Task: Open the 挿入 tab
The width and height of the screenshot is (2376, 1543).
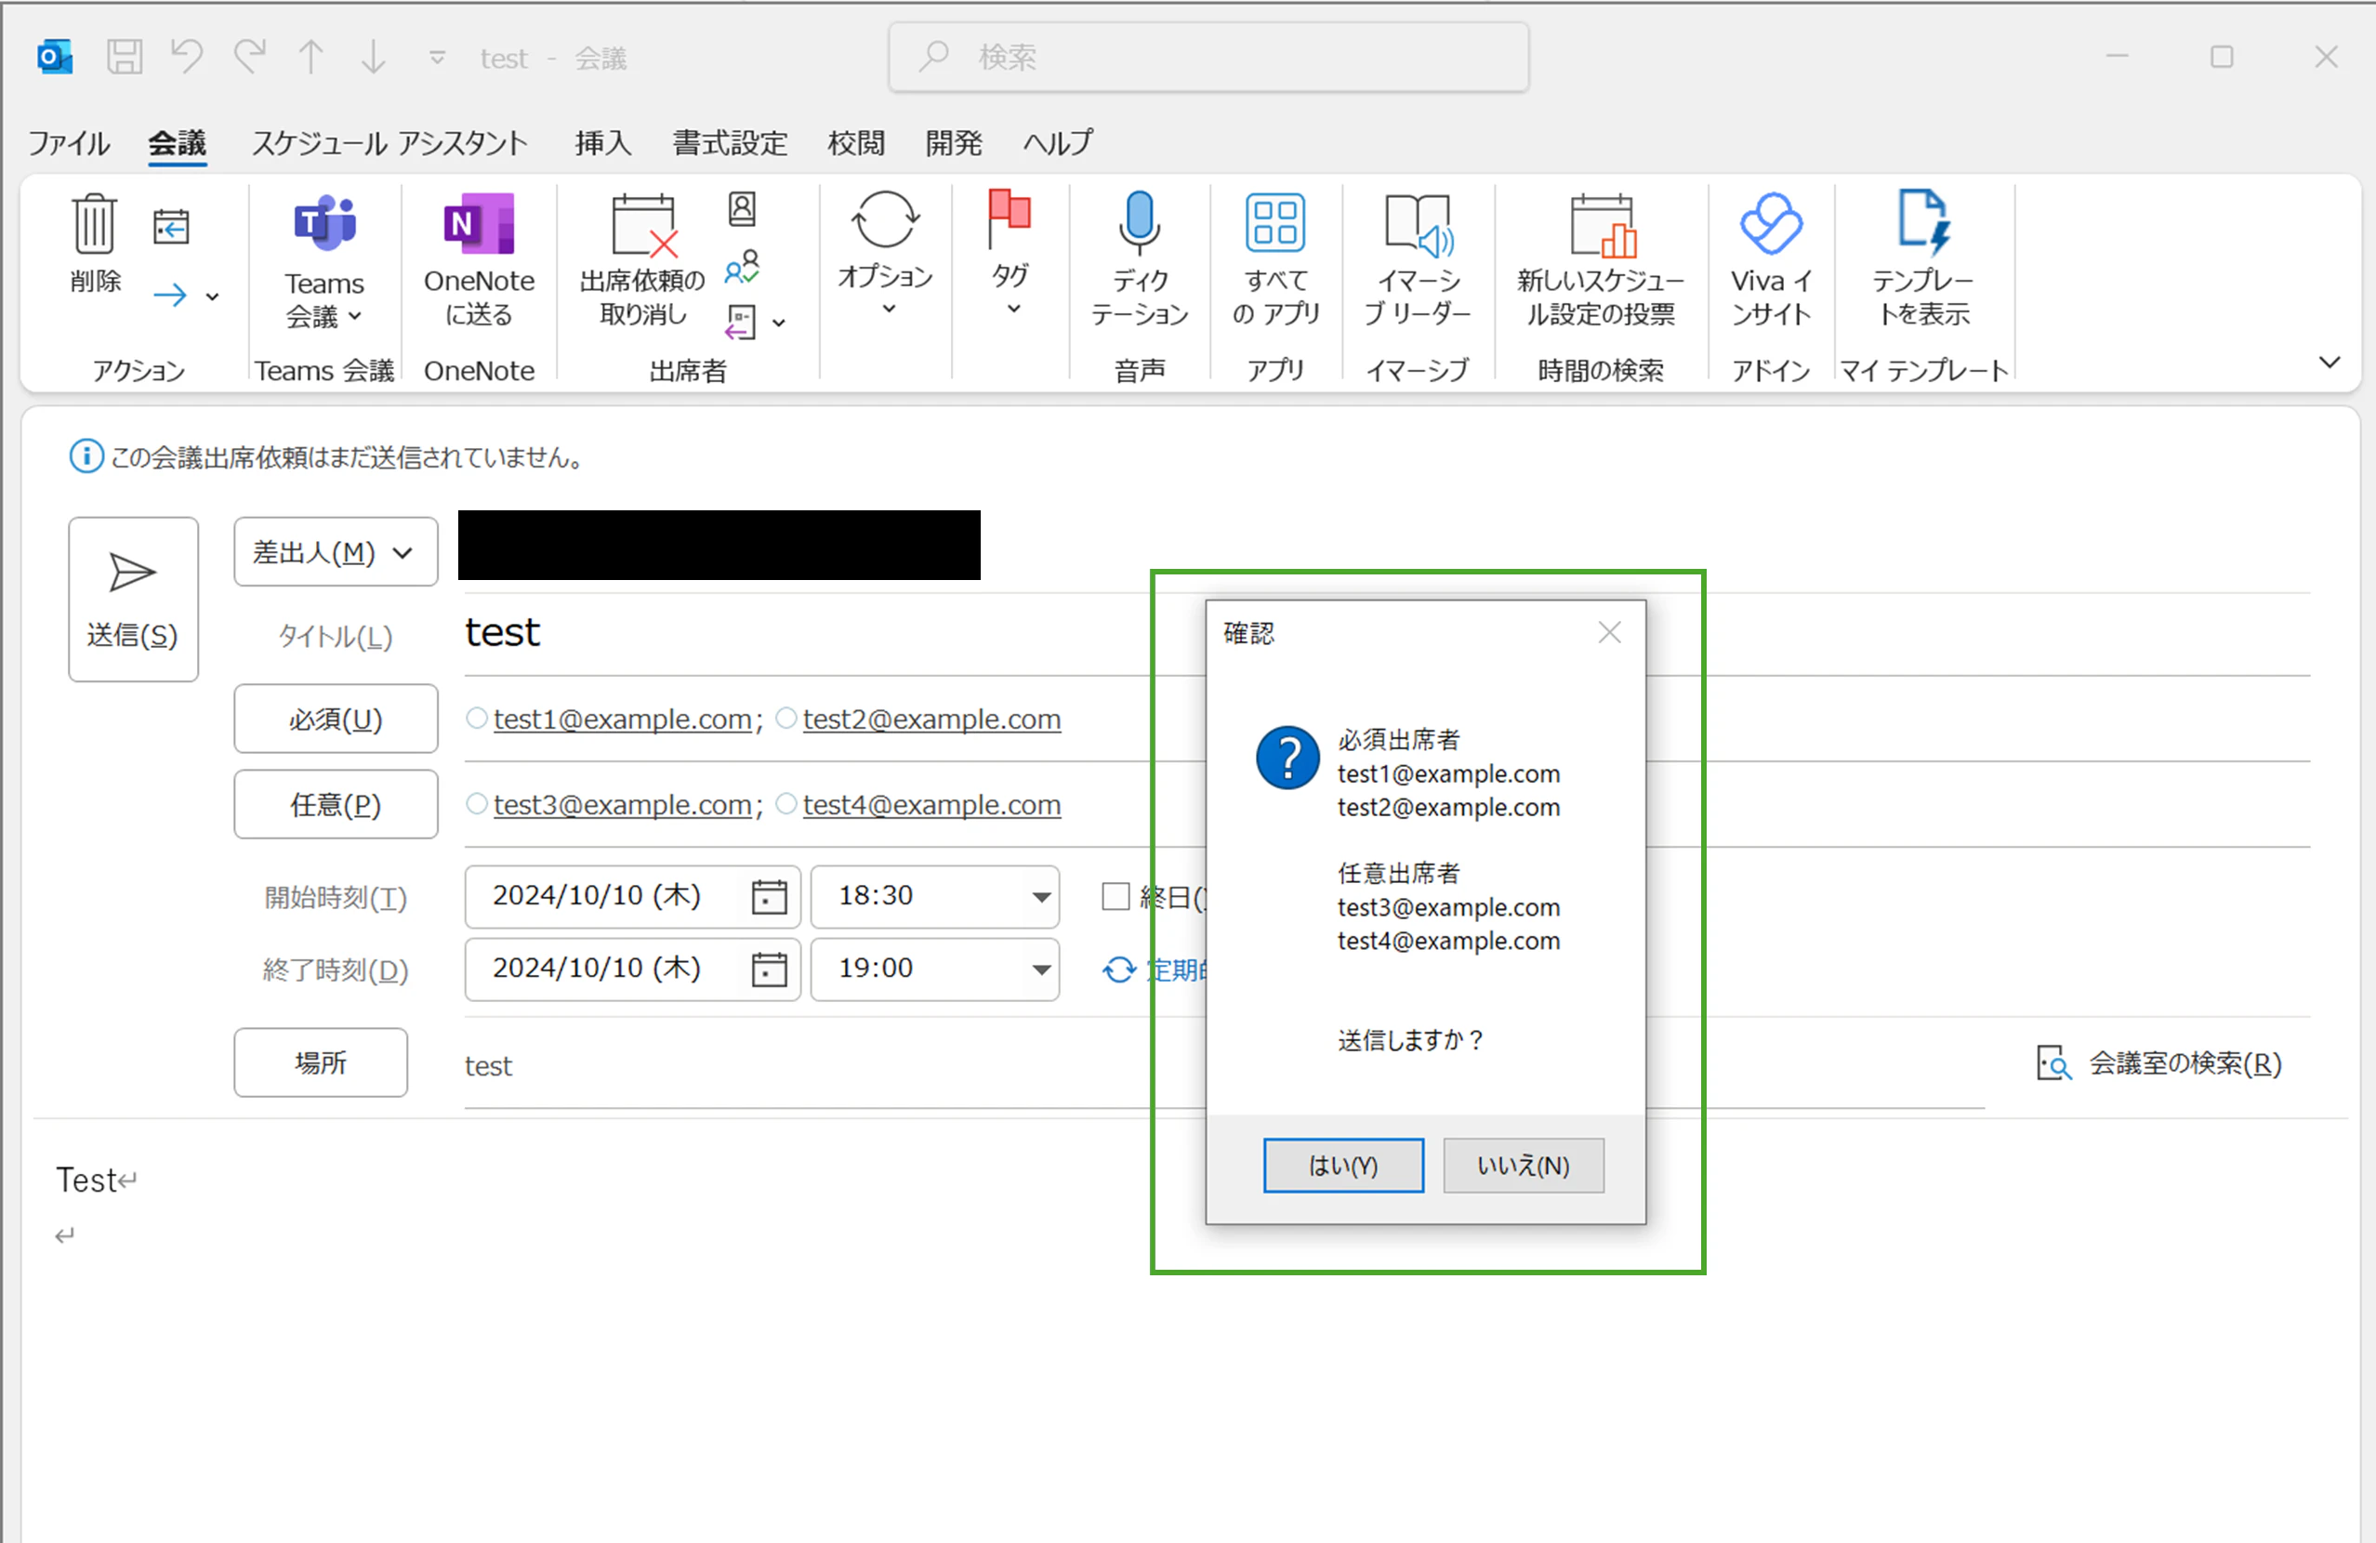Action: tap(603, 143)
